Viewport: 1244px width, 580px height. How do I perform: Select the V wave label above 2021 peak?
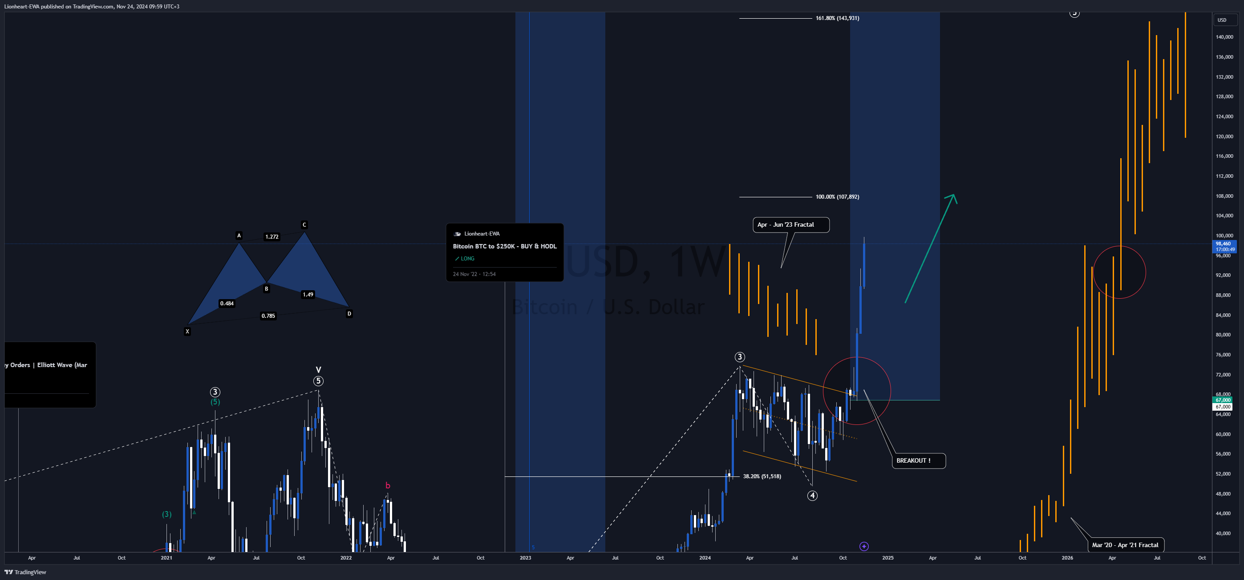318,370
